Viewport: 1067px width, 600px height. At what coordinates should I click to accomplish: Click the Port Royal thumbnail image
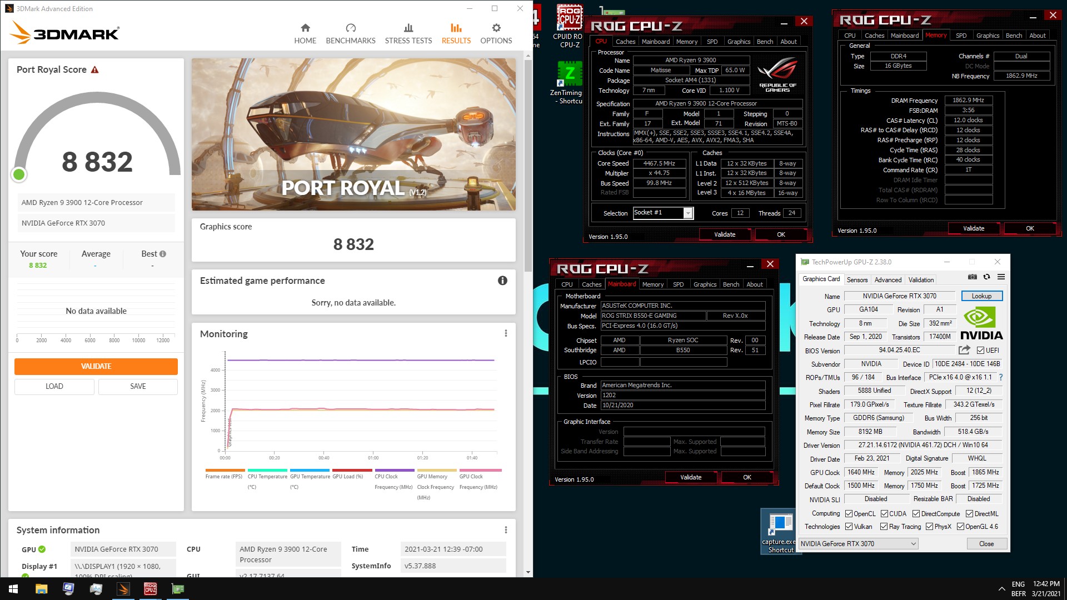(x=353, y=134)
